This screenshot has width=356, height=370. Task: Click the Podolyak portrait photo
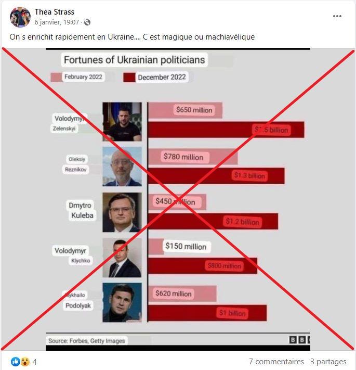122,302
